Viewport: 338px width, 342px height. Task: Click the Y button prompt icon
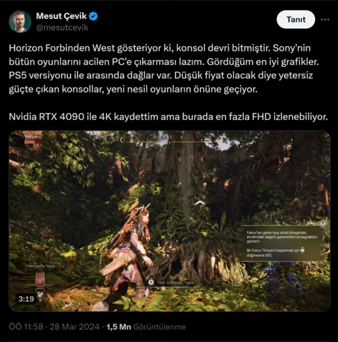click(x=151, y=283)
